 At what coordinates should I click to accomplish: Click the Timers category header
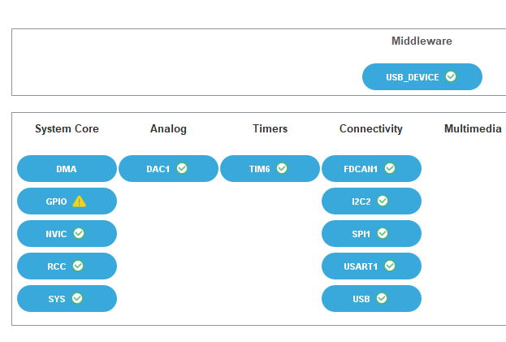[x=270, y=128]
